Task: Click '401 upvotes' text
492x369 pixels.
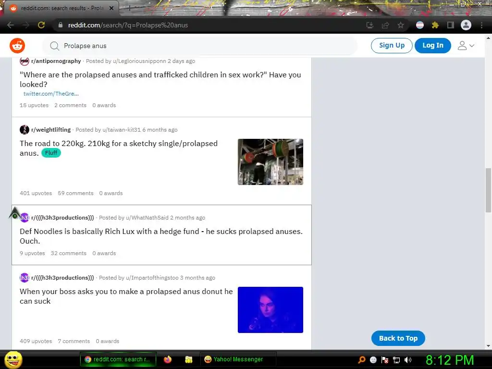Action: click(36, 193)
